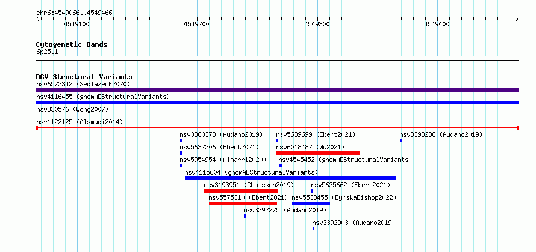Open variant nsv3392275 (Audano2019) label

coord(285,210)
